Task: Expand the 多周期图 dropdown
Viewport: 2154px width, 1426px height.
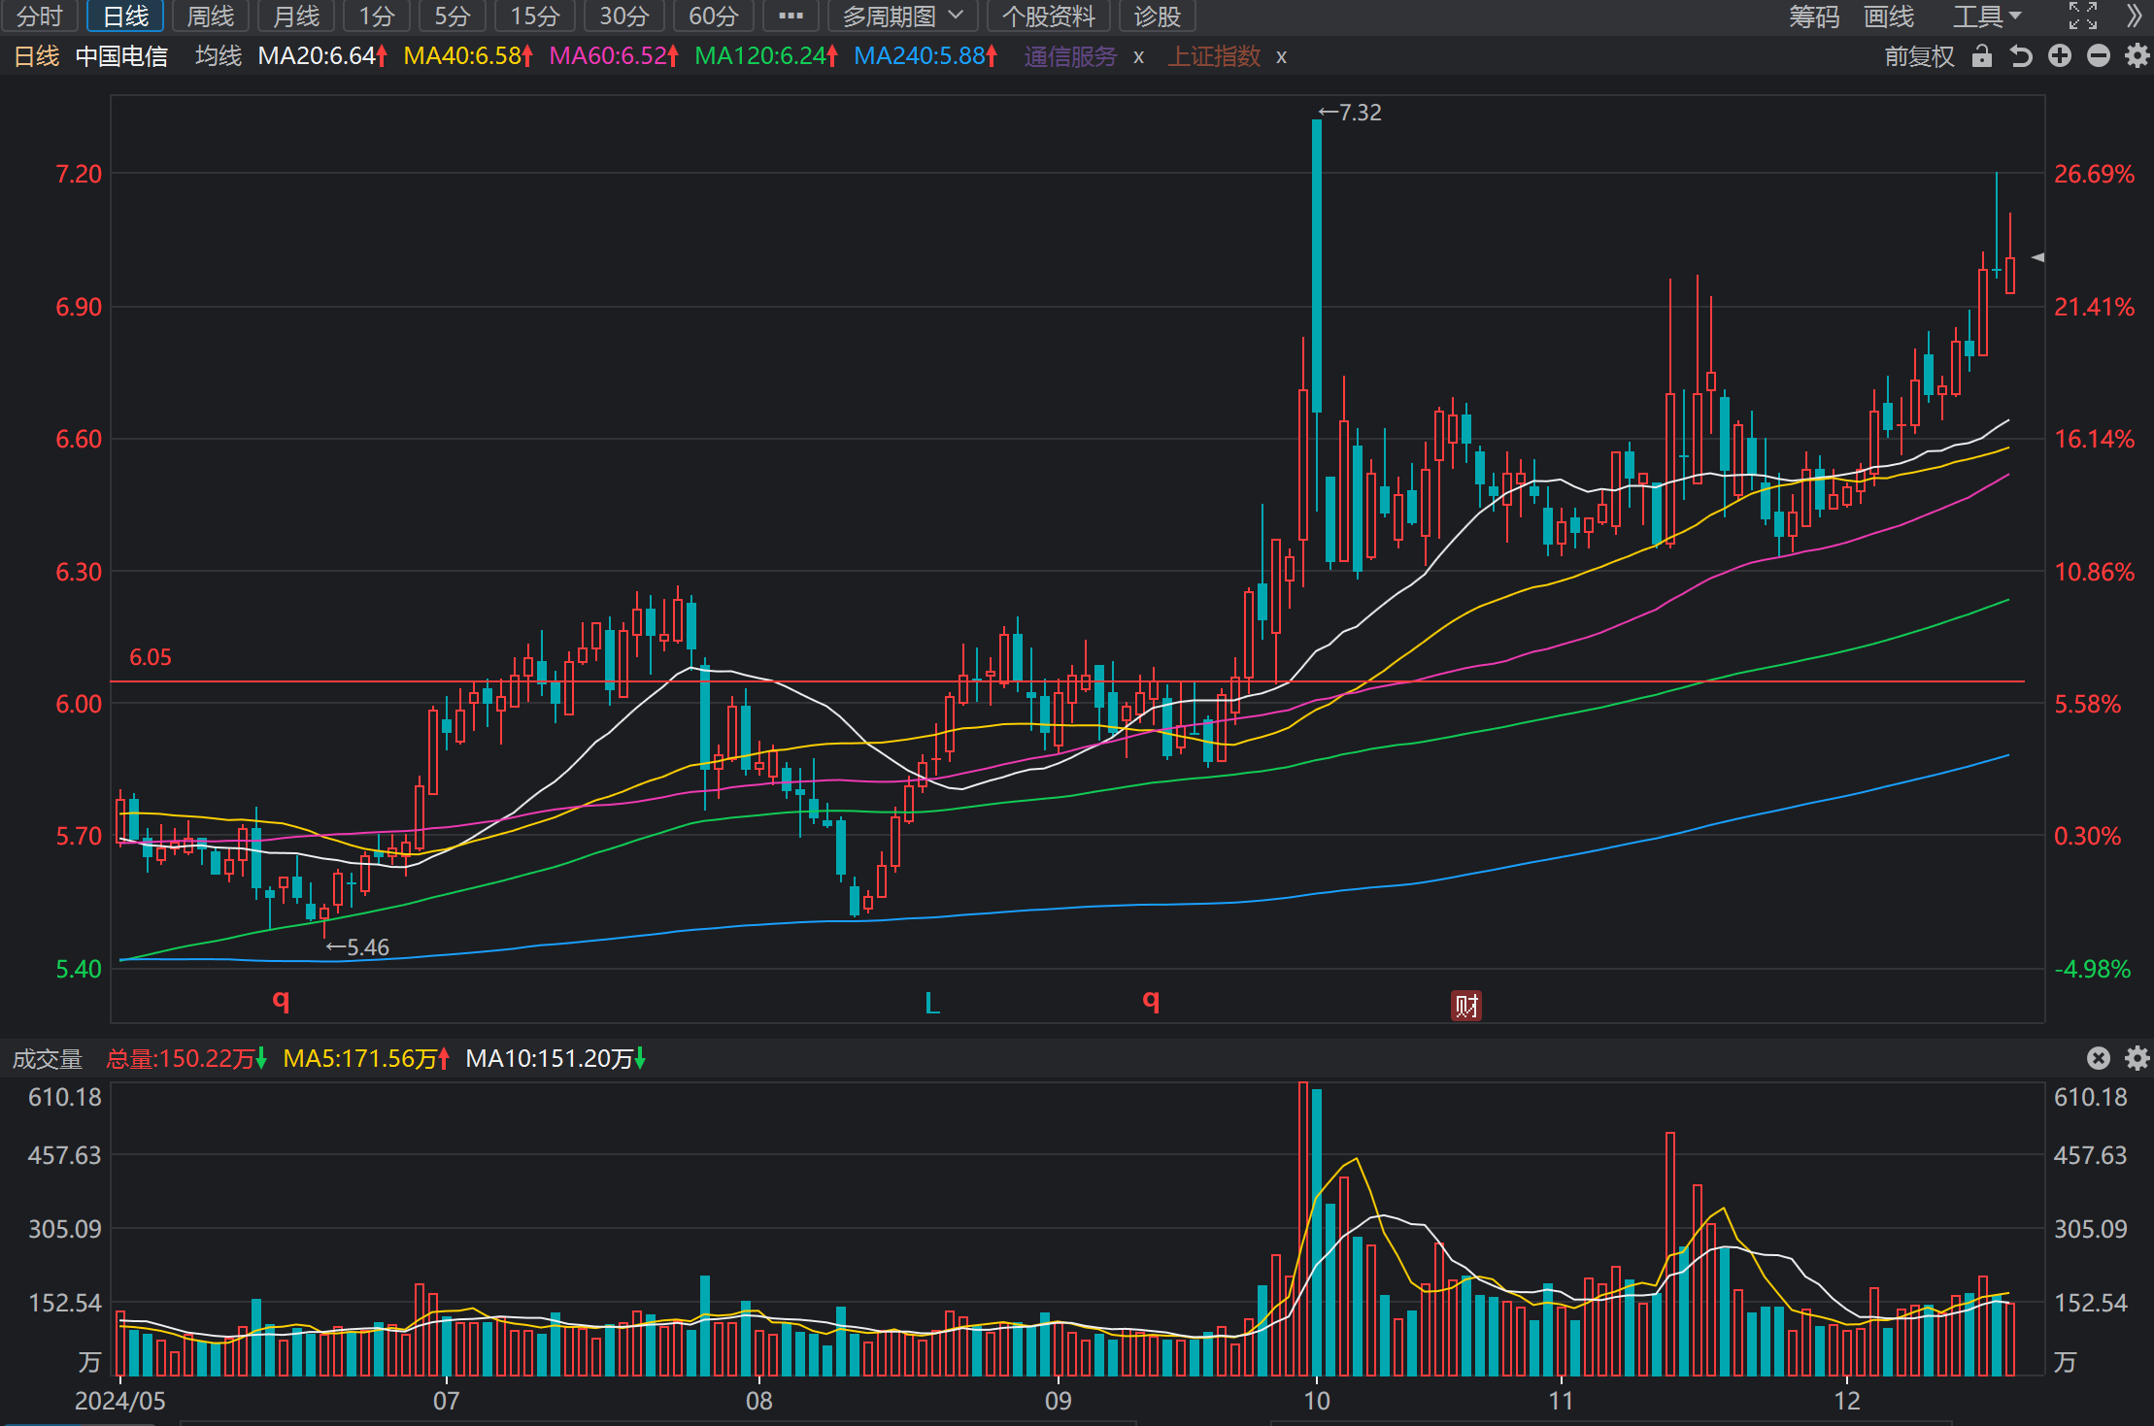Action: (x=903, y=17)
